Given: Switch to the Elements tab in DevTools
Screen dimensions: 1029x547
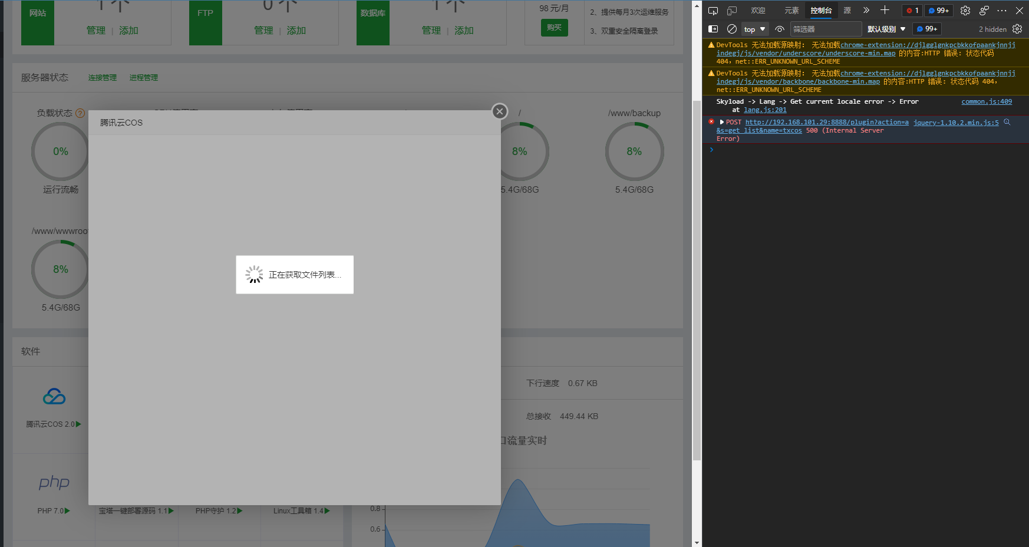Looking at the screenshot, I should click(791, 11).
